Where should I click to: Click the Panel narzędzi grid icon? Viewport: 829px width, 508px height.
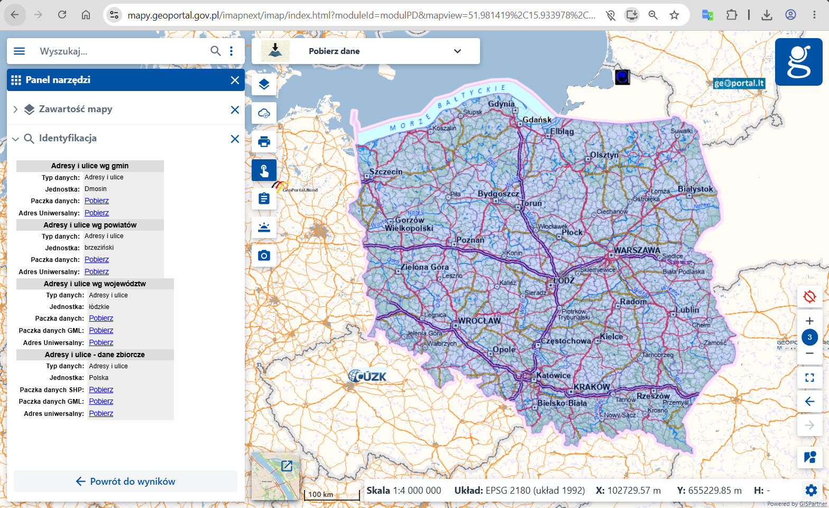click(x=16, y=80)
